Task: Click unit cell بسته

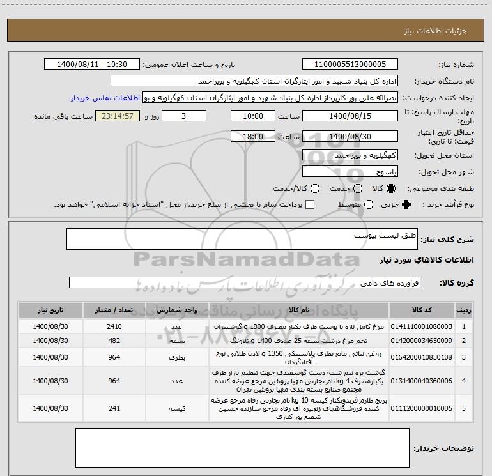Action: tap(177, 341)
